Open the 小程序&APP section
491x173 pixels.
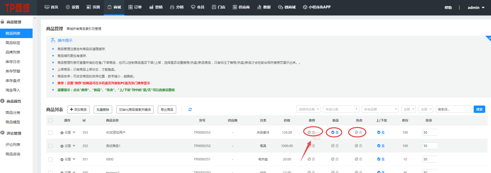coord(317,7)
